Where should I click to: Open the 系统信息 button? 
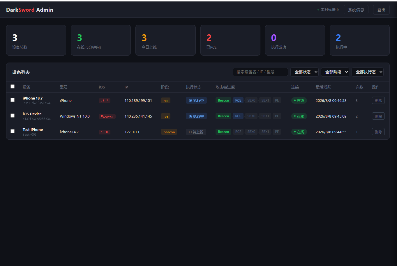pyautogui.click(x=356, y=10)
